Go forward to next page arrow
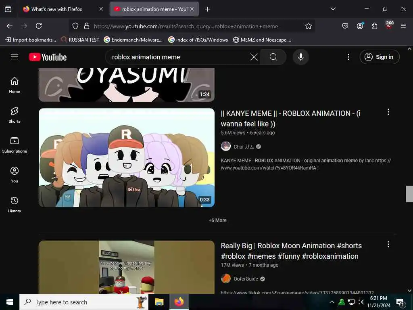 coord(24,26)
